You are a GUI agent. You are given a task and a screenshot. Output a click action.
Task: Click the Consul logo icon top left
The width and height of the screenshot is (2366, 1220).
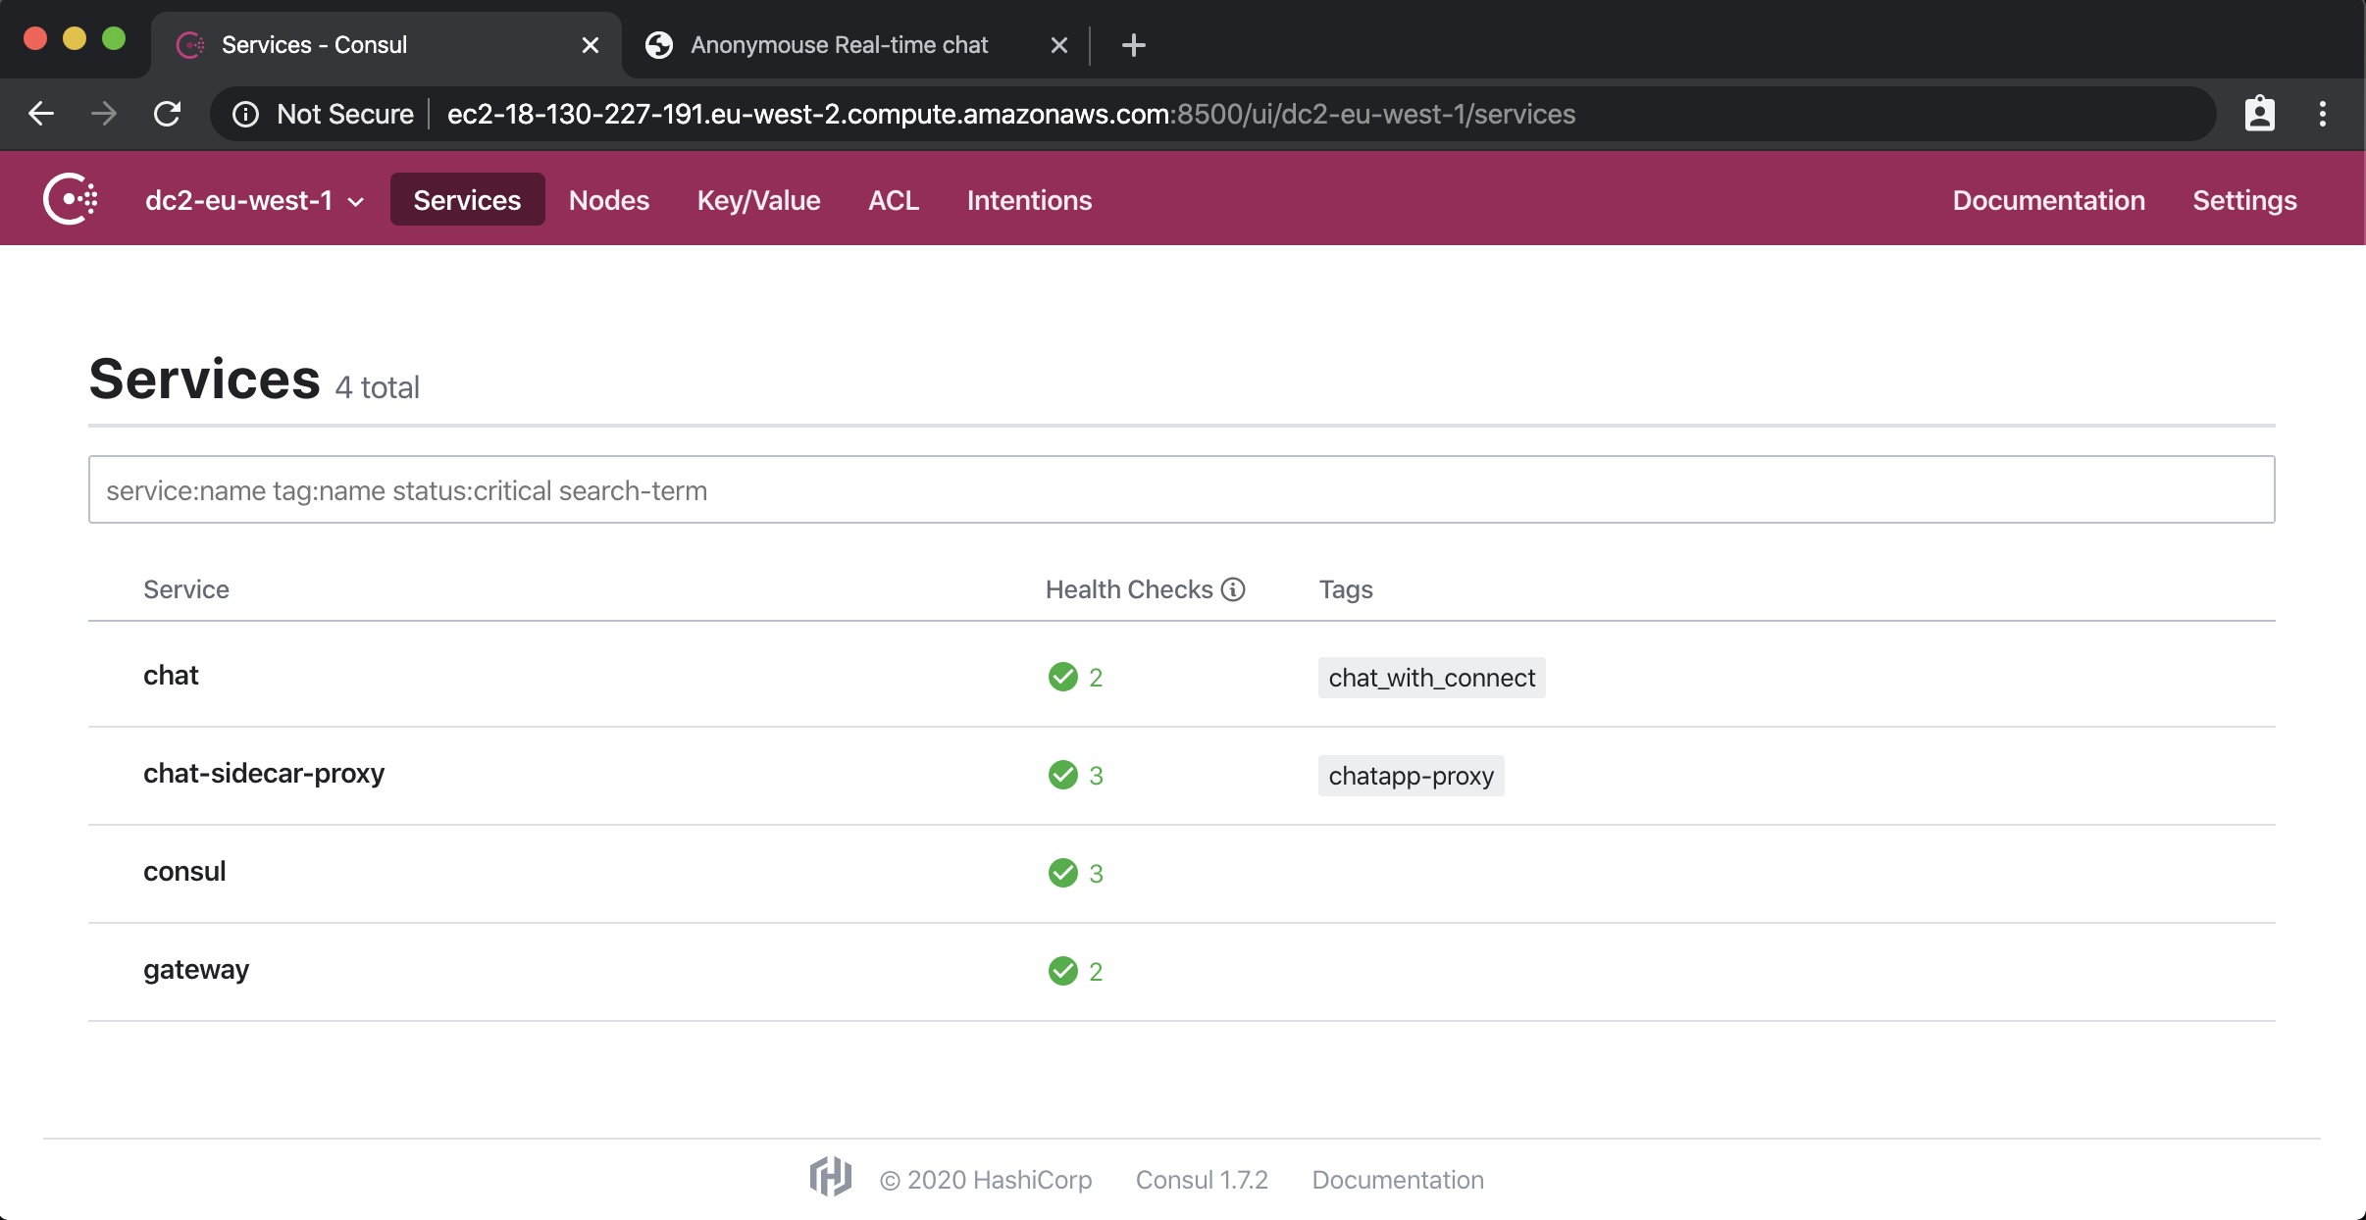[72, 198]
